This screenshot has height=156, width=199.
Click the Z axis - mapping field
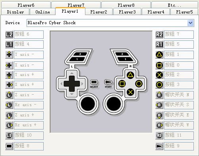[x=29, y=95]
